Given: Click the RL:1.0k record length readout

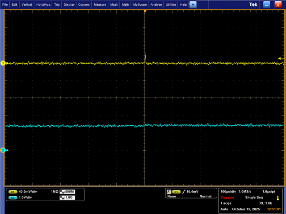Looking at the screenshot, I should coord(265,203).
